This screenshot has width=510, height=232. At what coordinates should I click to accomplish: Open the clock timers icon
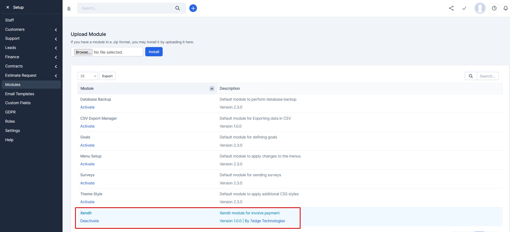click(x=494, y=8)
